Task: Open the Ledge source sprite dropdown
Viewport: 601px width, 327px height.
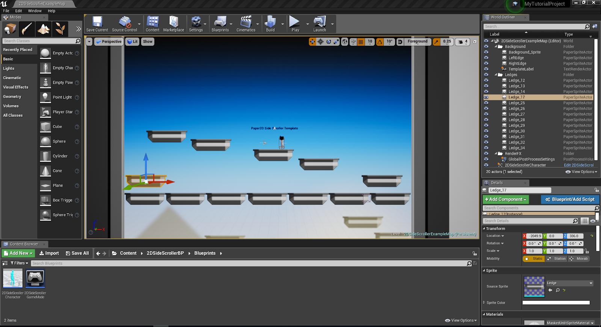Action: tap(570, 283)
